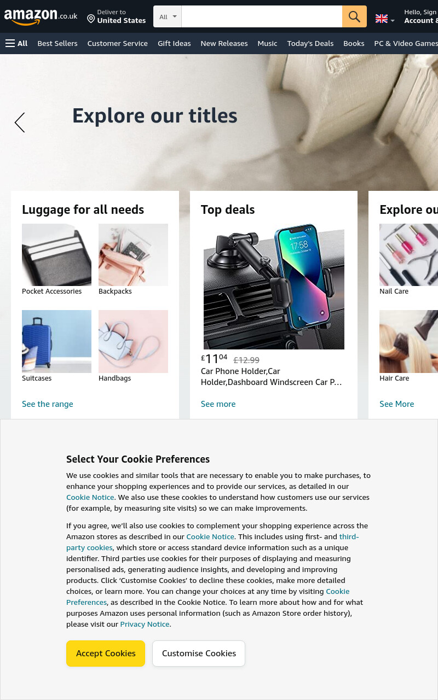Screen dimensions: 438x700
Task: Select the Suitcases thumbnail image
Action: [x=56, y=341]
